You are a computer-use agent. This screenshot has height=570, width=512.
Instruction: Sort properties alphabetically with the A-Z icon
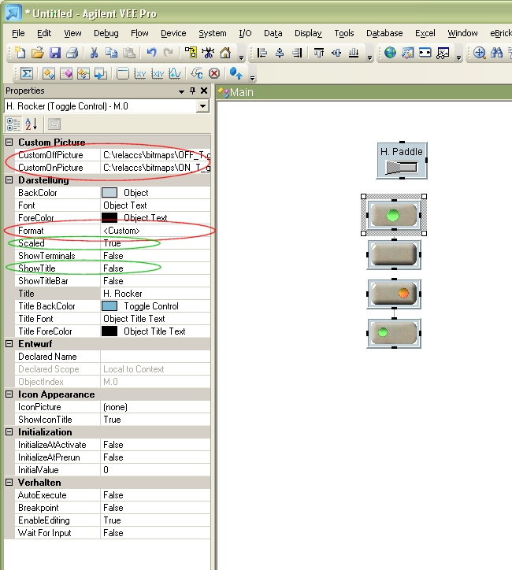click(32, 124)
